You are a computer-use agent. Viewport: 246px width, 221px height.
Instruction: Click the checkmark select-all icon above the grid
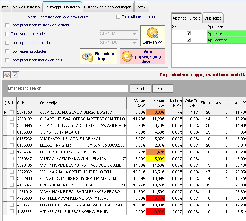(15, 75)
